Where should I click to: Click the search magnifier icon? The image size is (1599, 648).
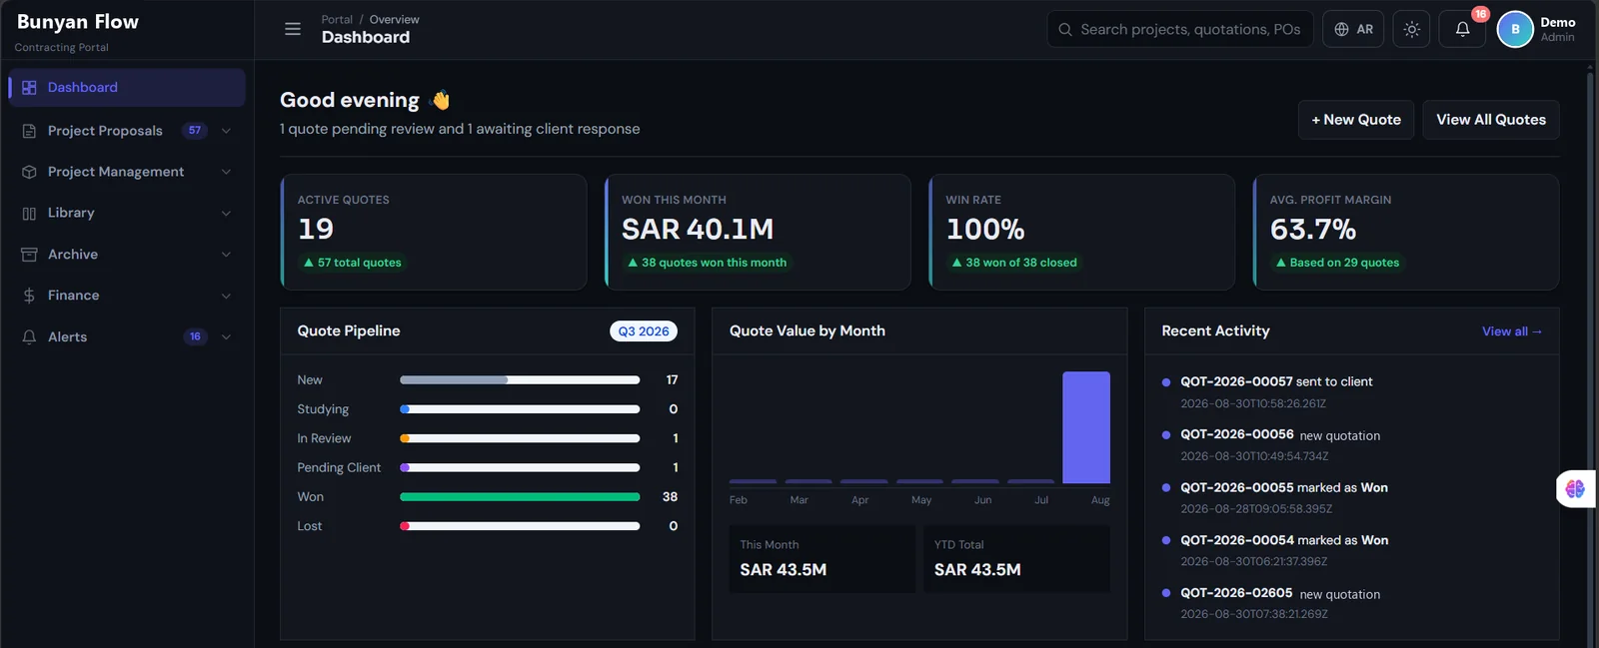tap(1065, 29)
